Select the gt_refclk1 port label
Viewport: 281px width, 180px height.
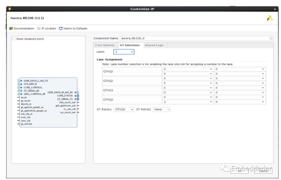click(27, 124)
